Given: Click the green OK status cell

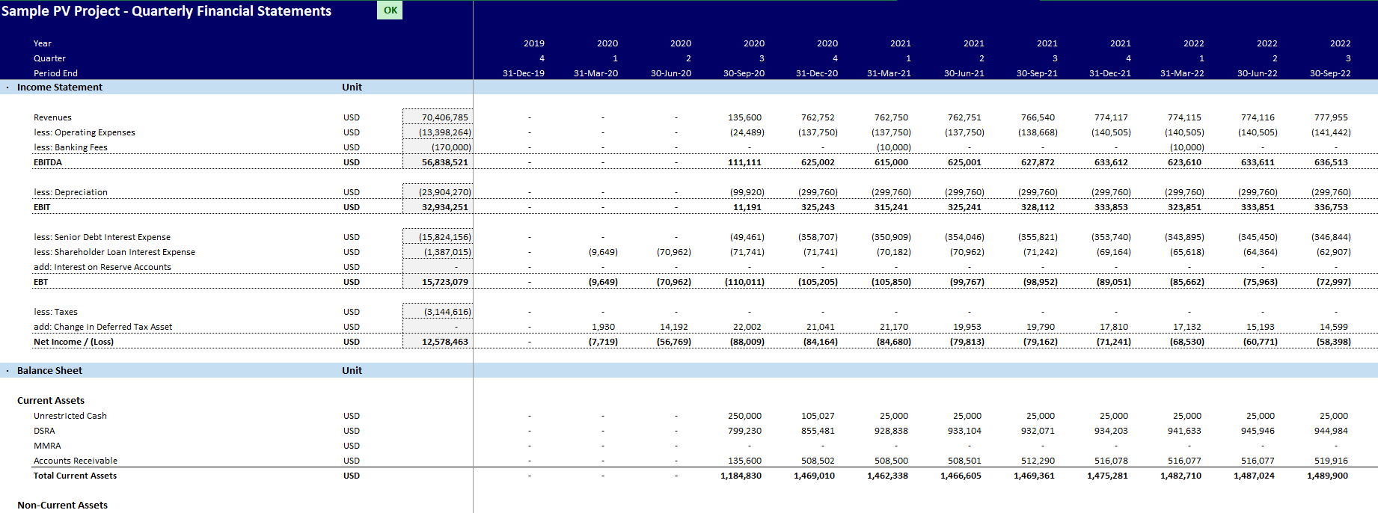Looking at the screenshot, I should click(x=390, y=10).
